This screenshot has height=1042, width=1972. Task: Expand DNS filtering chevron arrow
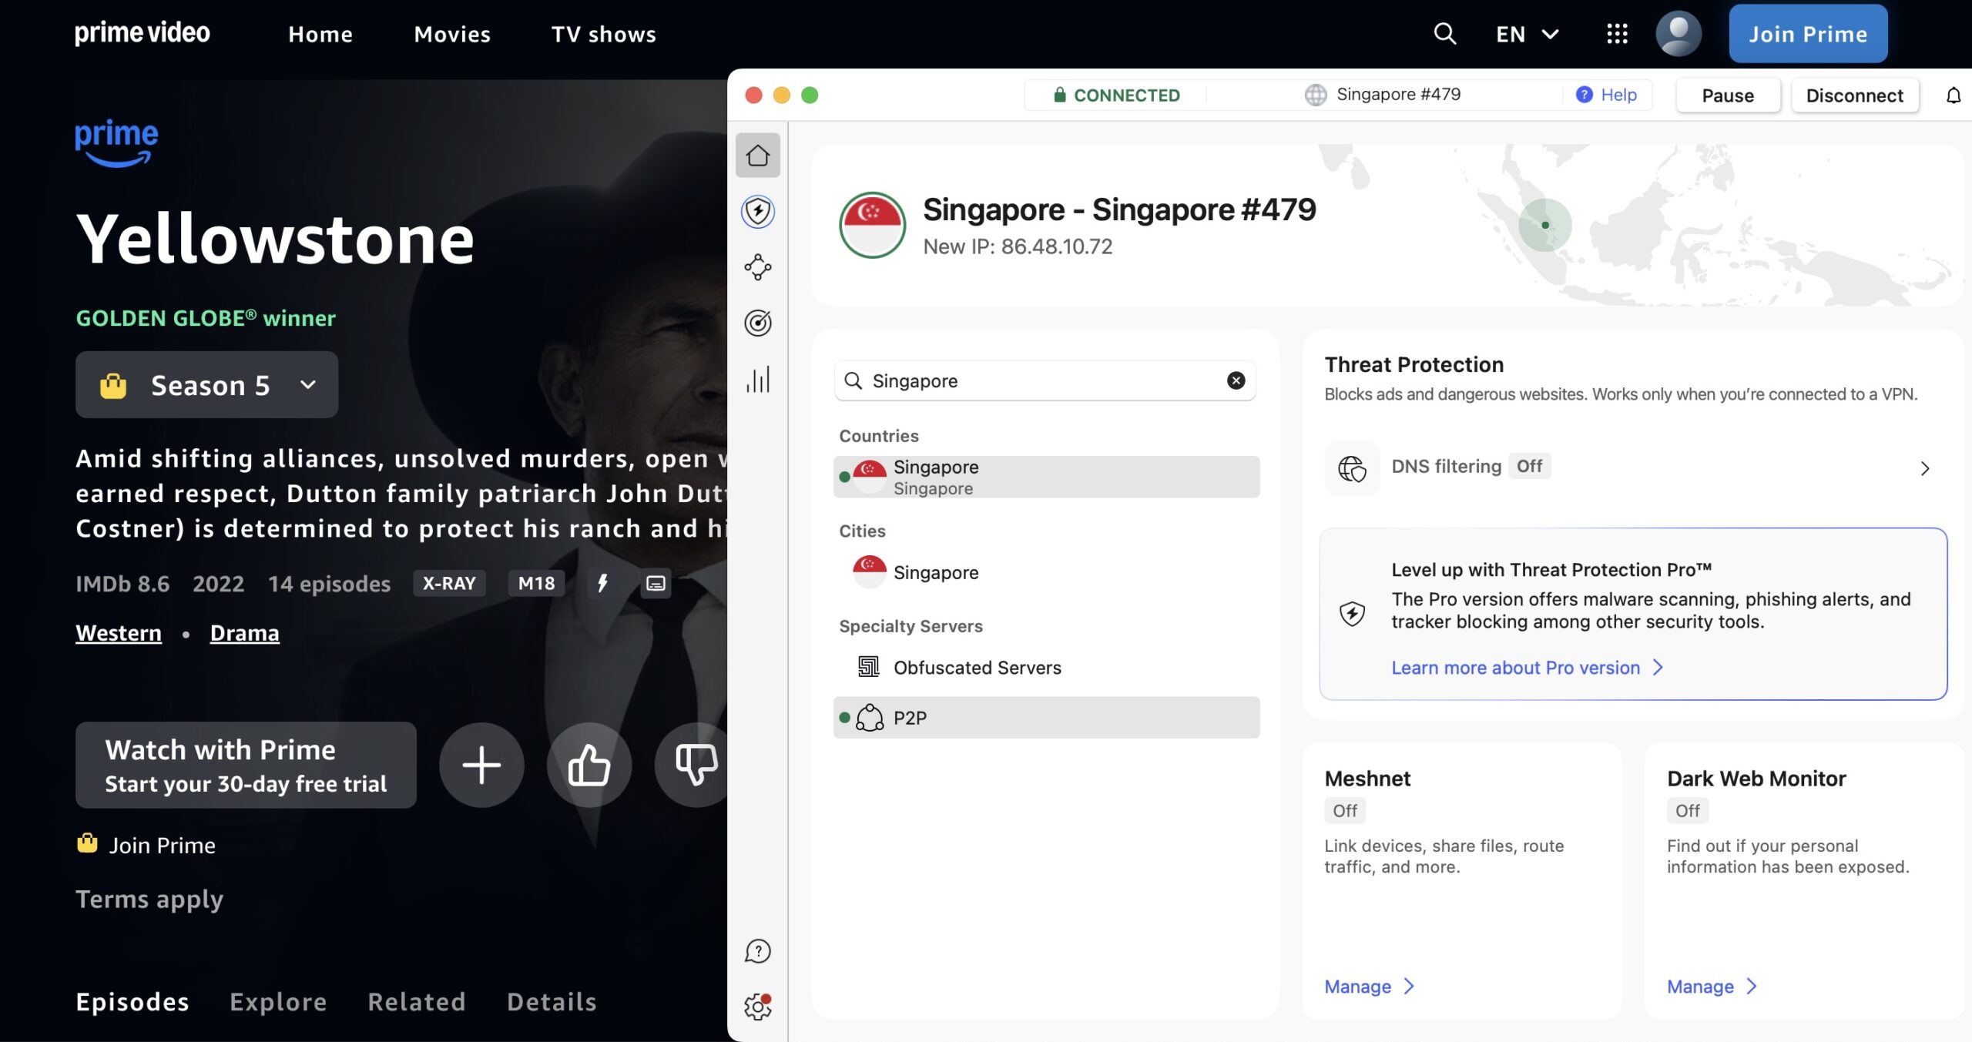pos(1924,468)
